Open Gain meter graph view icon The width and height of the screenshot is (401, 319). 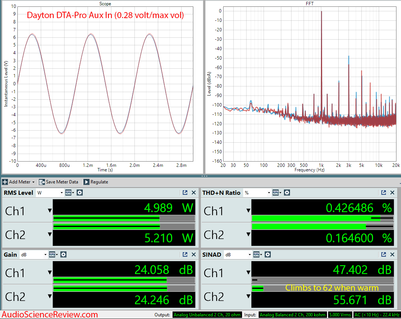53,254
